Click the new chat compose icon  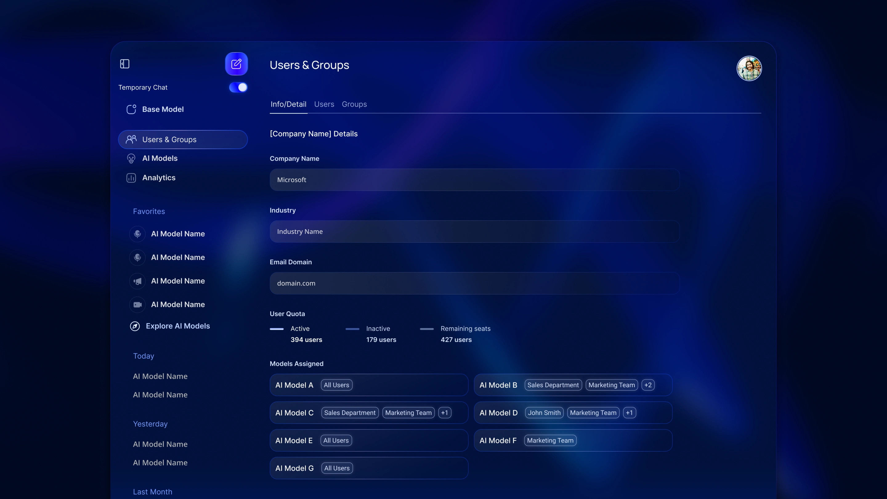[x=236, y=64]
